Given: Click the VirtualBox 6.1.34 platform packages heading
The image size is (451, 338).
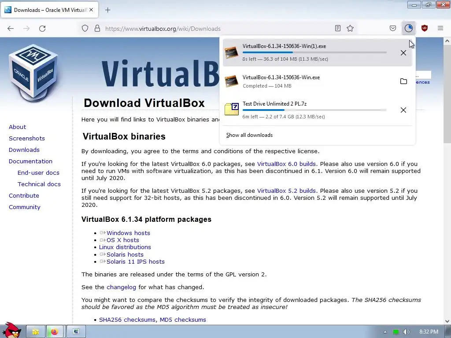Looking at the screenshot, I should click(x=146, y=219).
